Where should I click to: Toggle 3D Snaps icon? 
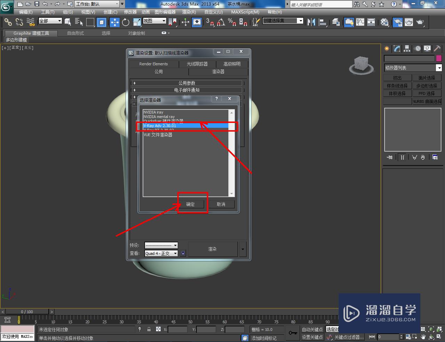point(210,22)
